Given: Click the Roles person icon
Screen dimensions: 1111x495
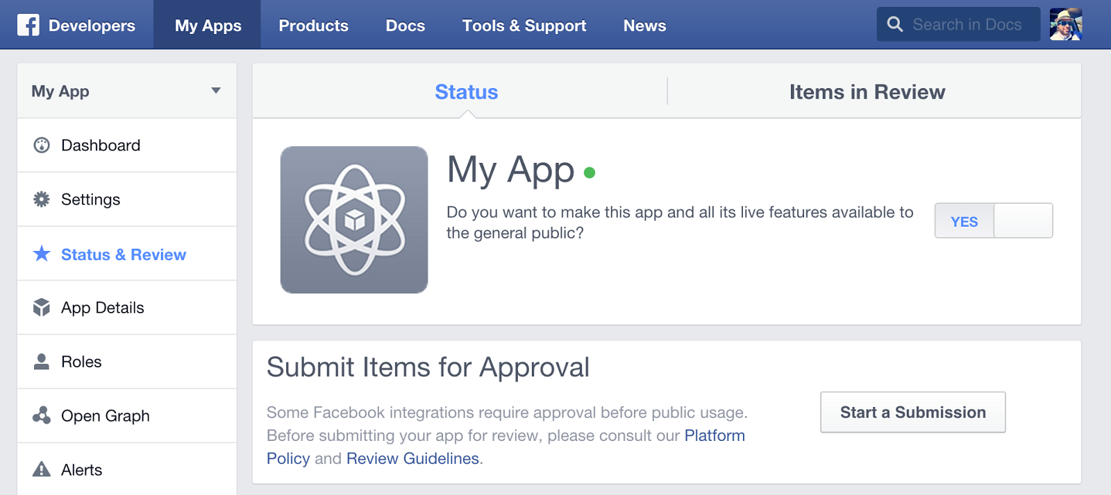Looking at the screenshot, I should [42, 361].
